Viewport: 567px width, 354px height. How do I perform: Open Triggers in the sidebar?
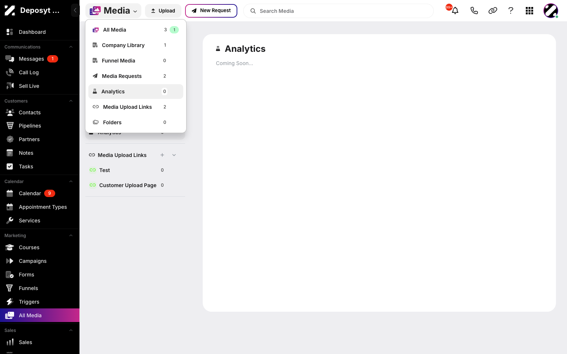pos(40,302)
